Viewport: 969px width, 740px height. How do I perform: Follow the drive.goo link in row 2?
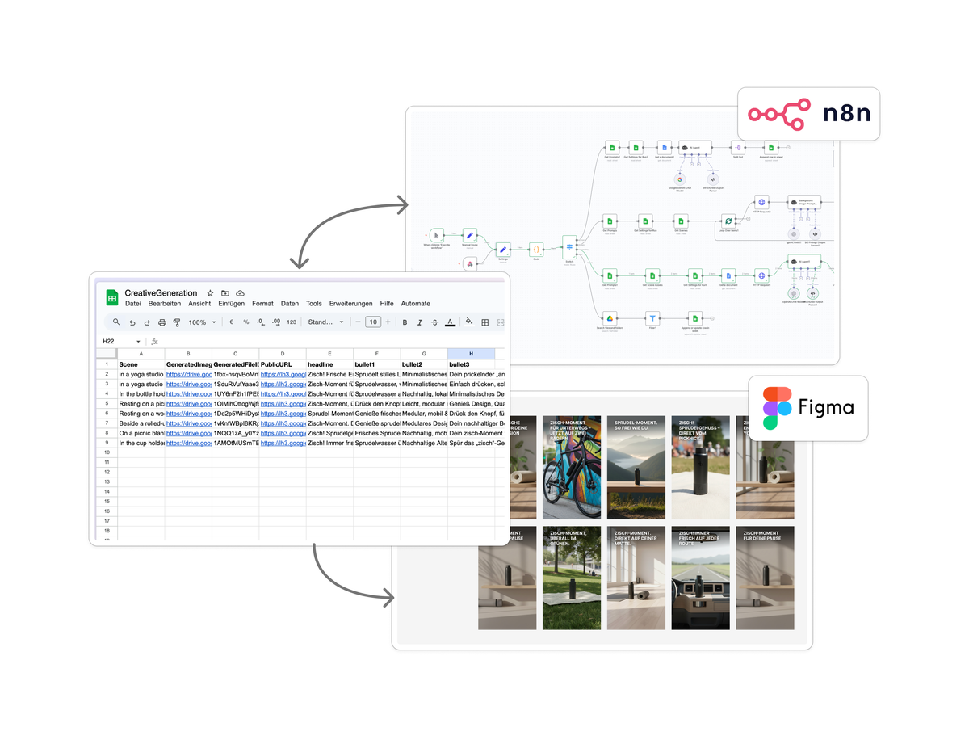click(188, 374)
